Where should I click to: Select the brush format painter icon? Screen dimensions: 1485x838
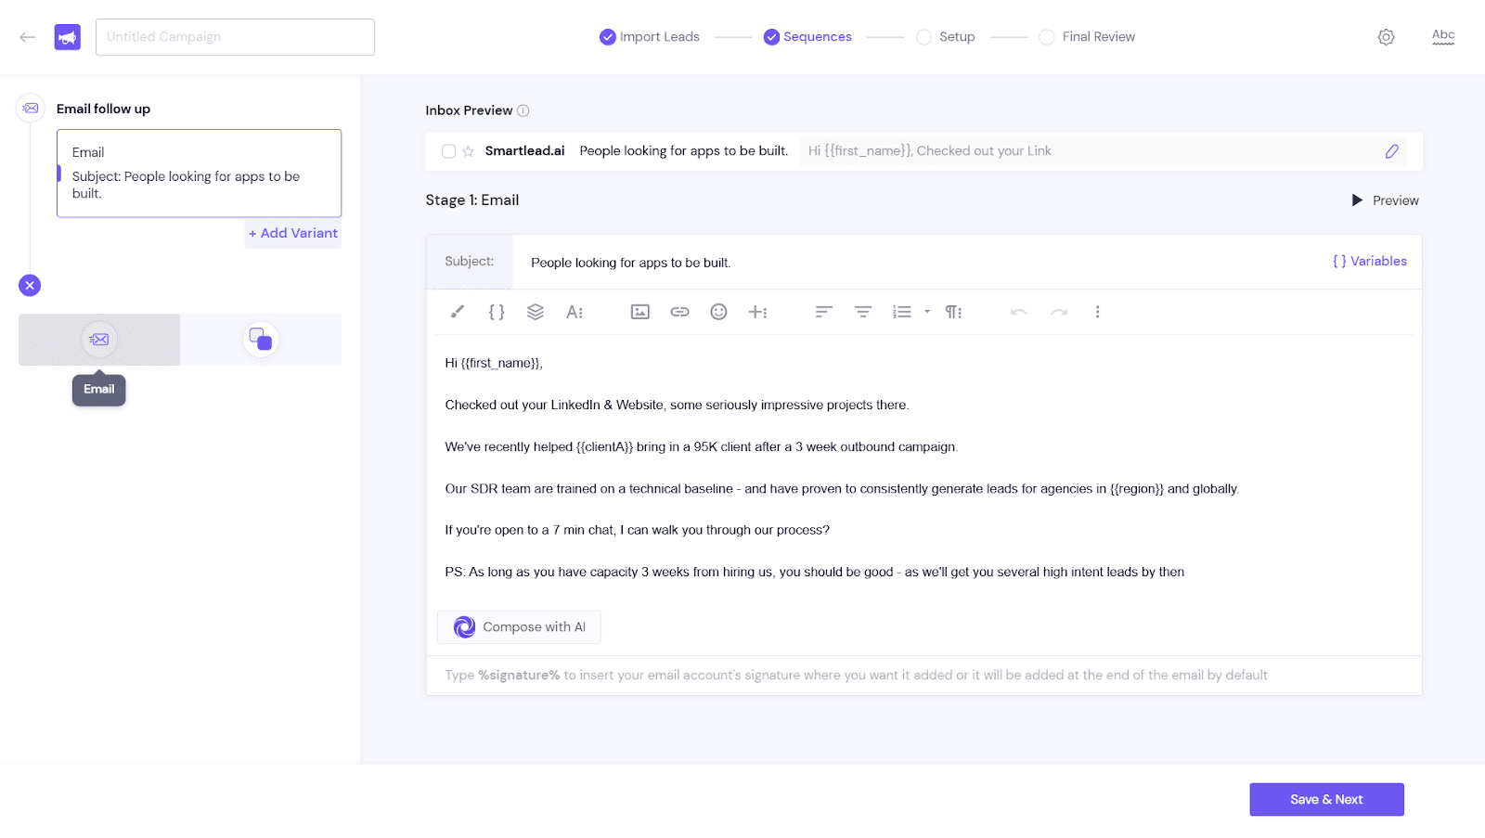click(x=457, y=312)
